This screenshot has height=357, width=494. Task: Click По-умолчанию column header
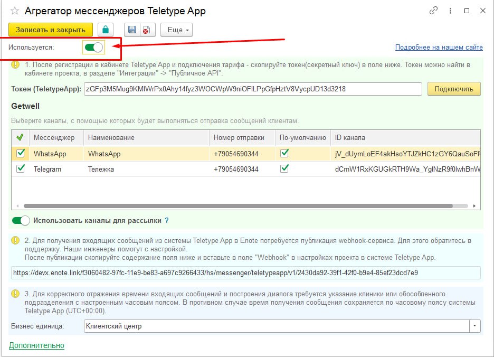pyautogui.click(x=303, y=137)
